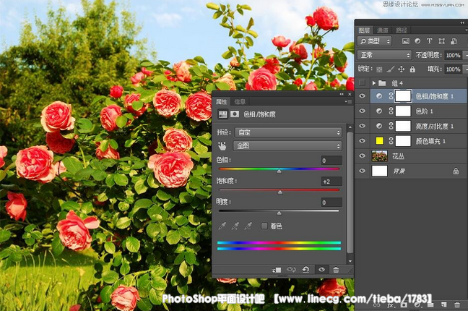The width and height of the screenshot is (468, 311).
Task: Click the Properties panel scroll down arrow
Action: coord(350,261)
